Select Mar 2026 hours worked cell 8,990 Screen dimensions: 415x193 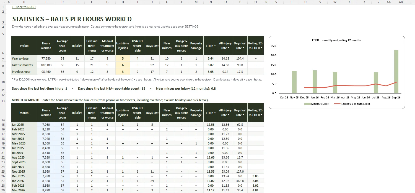(46, 190)
